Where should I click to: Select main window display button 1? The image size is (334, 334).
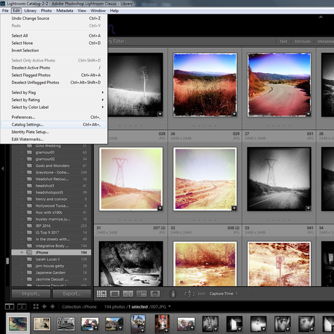[x=9, y=307]
